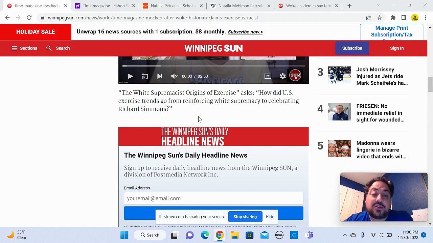Unmute the video player audio

tap(174, 76)
